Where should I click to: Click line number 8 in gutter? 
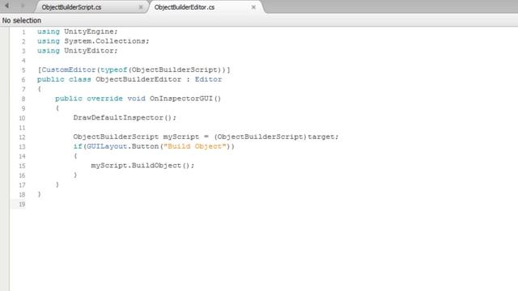click(23, 99)
